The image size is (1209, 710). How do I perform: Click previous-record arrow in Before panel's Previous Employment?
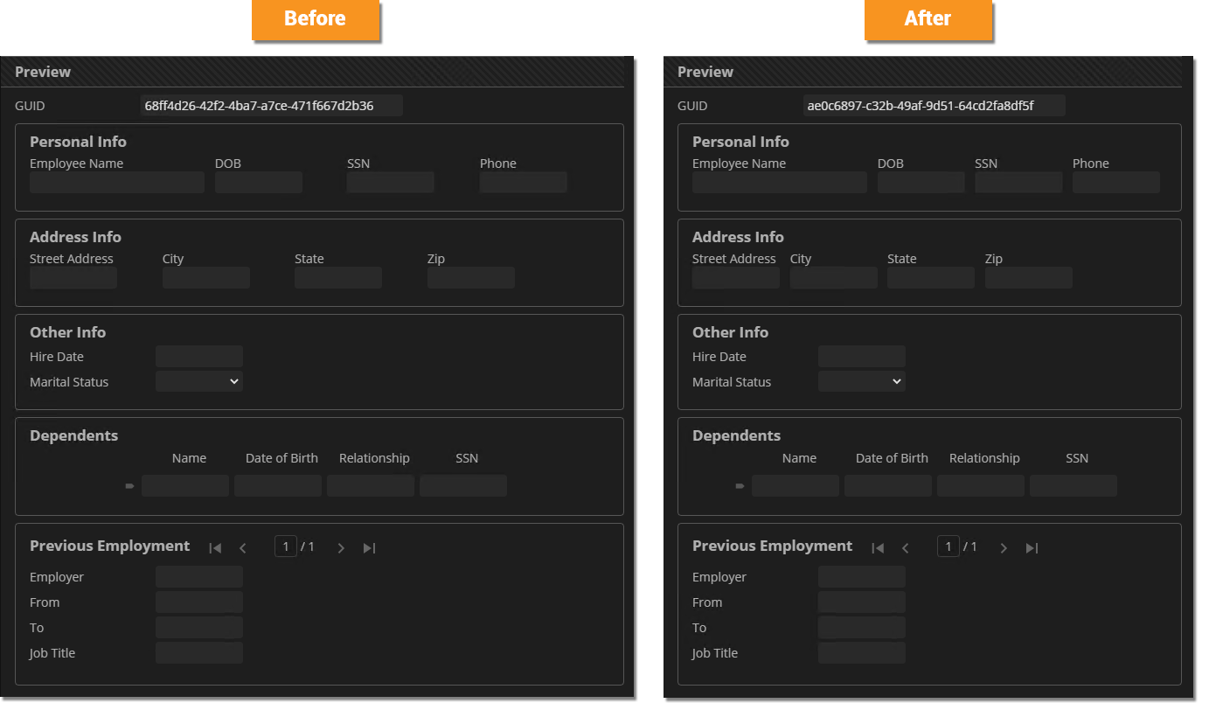243,548
